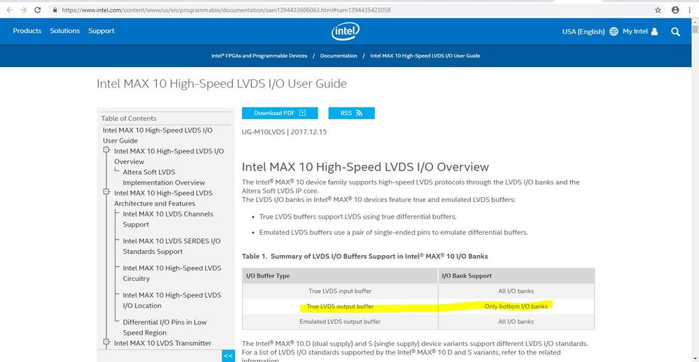Click the Intel logo in the header
The width and height of the screenshot is (699, 362).
[346, 31]
